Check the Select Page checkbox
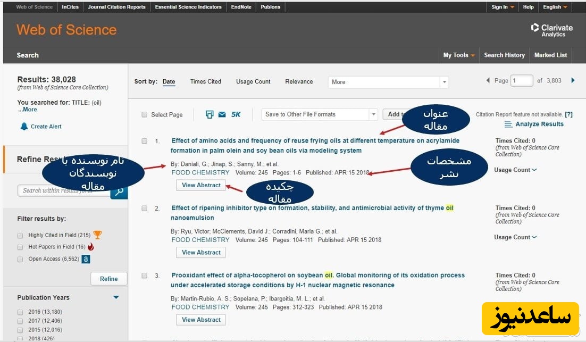Screen dimensions: 586x342 coord(145,115)
